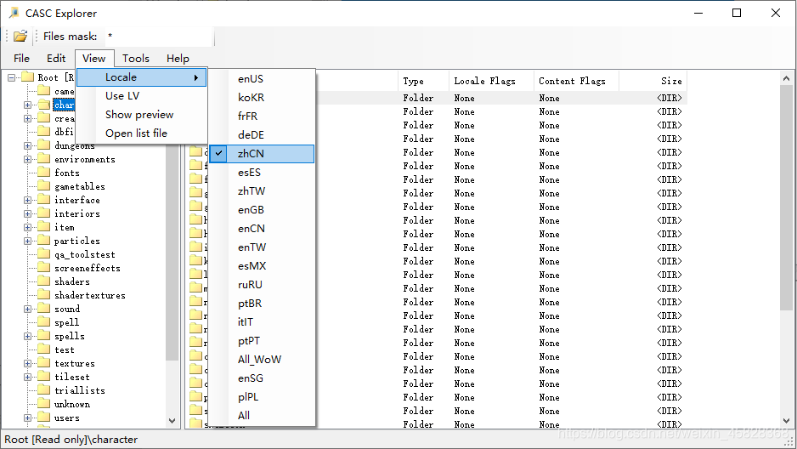Click the folder icon beside environments
The image size is (797, 449).
pos(44,159)
